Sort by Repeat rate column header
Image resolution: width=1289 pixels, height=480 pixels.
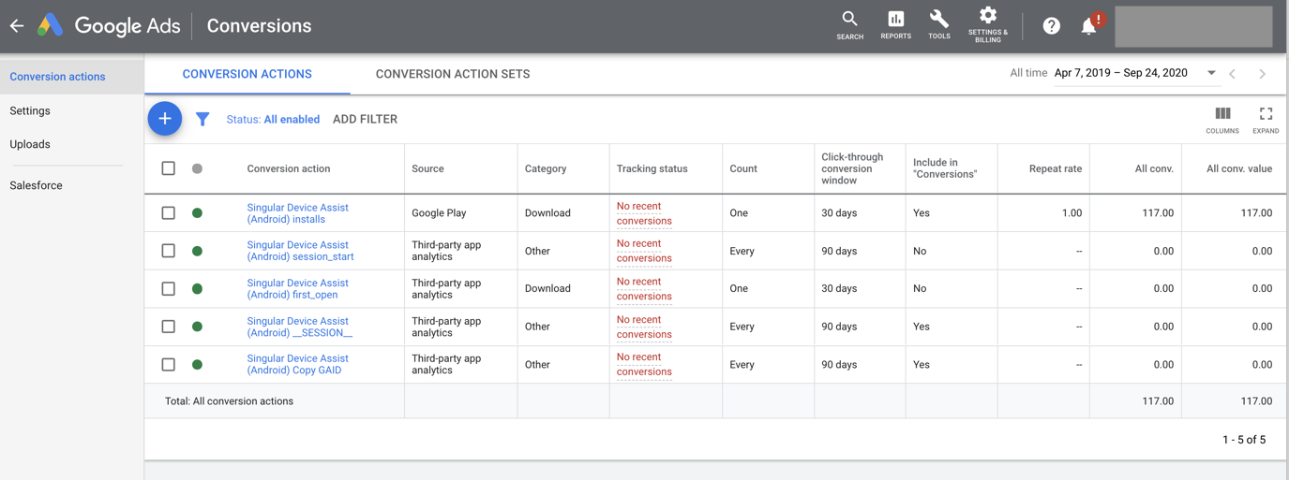pos(1056,169)
